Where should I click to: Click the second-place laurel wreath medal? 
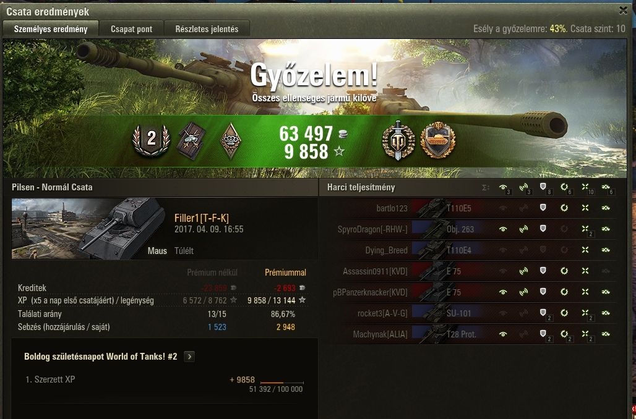pos(152,140)
